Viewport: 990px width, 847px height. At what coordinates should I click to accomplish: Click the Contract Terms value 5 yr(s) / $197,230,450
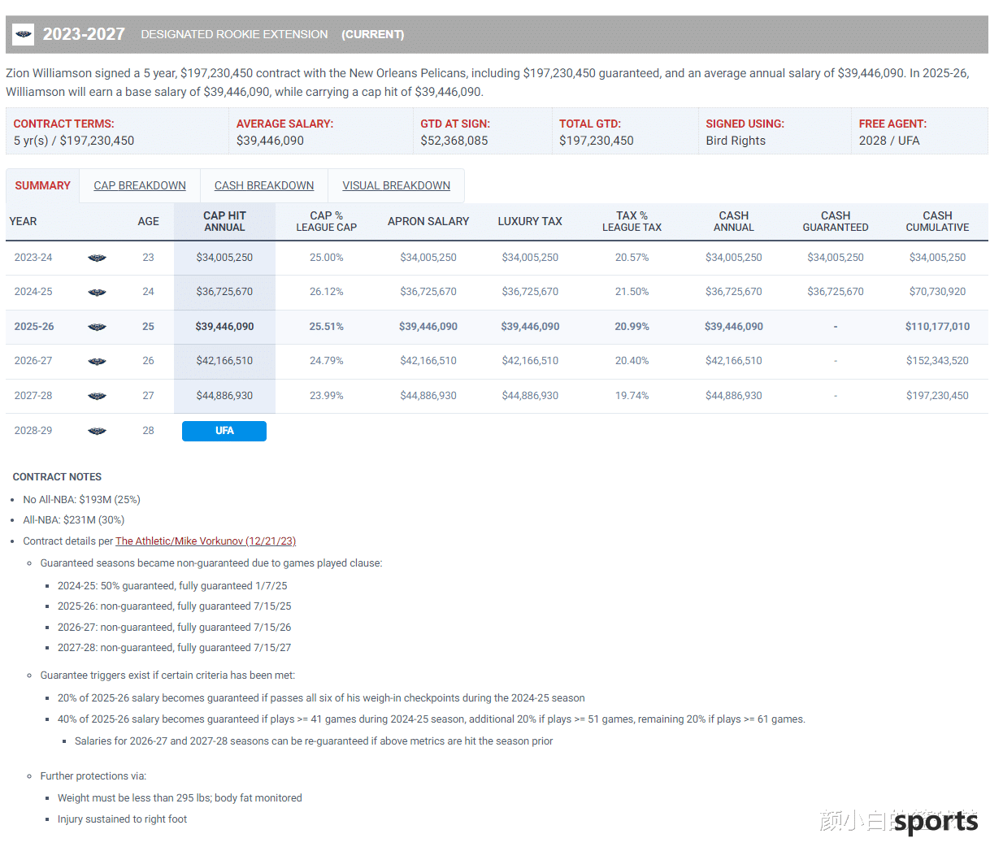74,141
